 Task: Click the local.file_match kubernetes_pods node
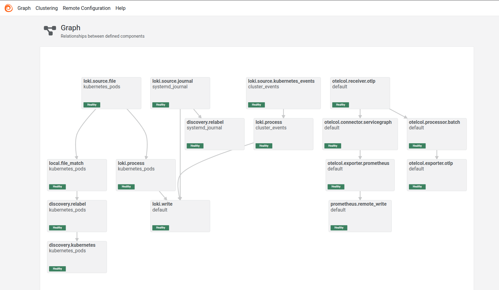click(77, 175)
